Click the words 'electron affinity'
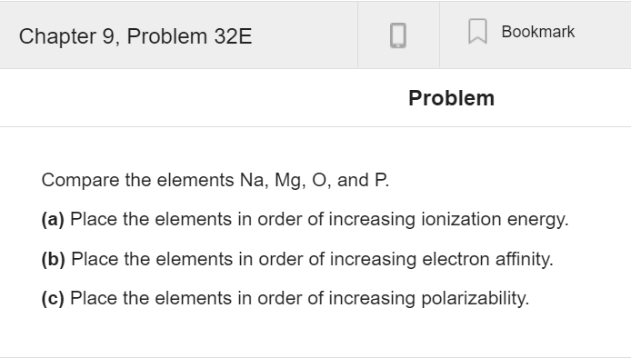 click(x=487, y=259)
